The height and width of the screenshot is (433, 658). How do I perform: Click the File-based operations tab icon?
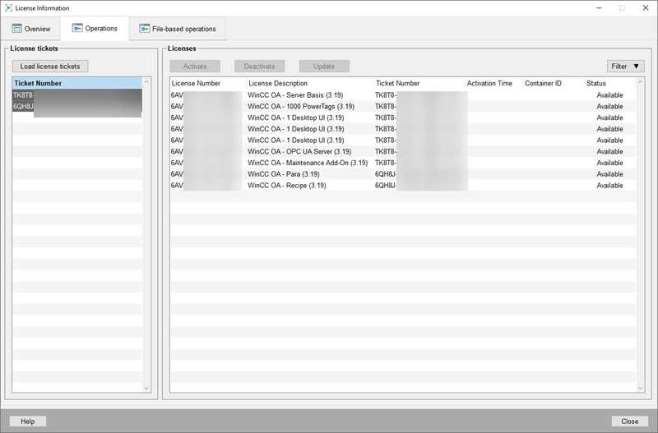pyautogui.click(x=145, y=29)
